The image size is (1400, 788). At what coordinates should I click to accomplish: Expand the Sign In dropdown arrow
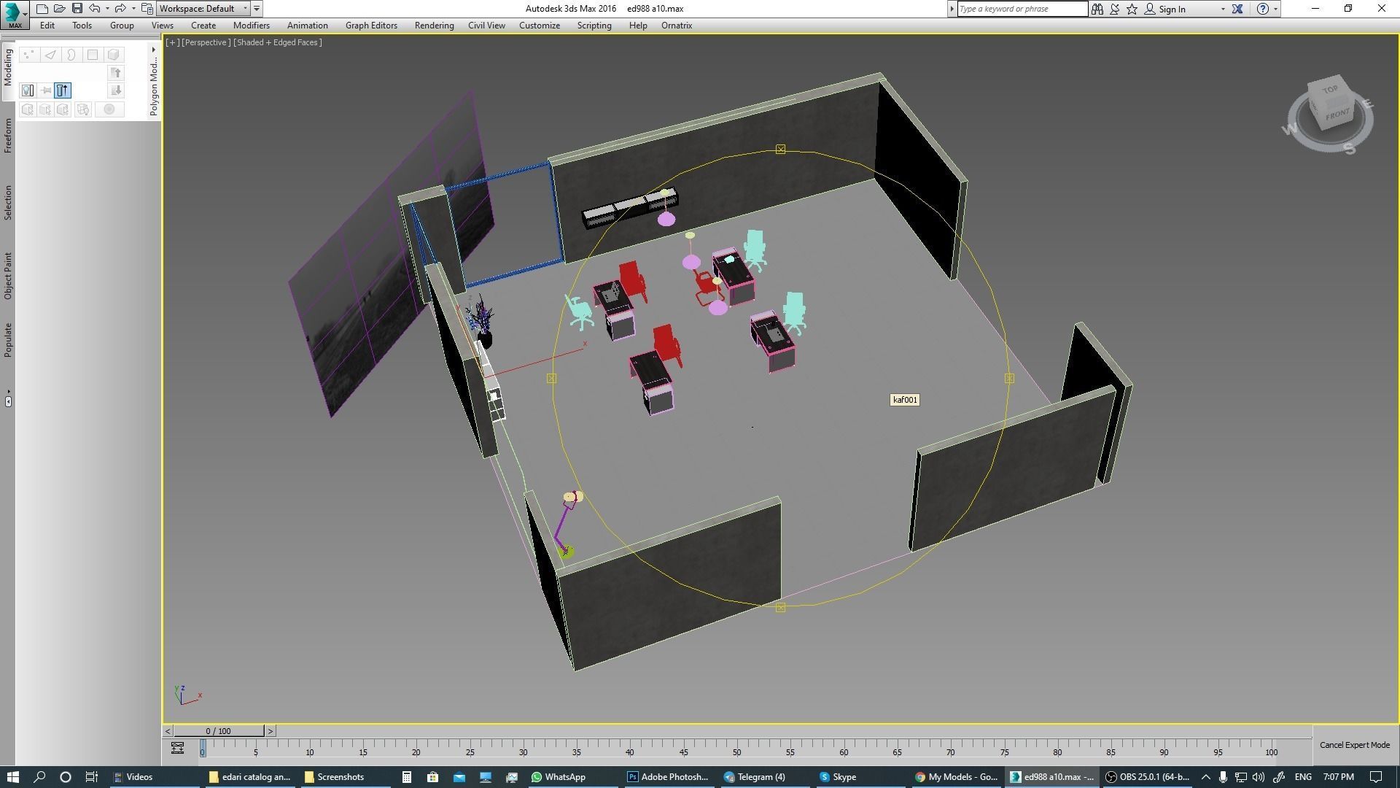1223,9
